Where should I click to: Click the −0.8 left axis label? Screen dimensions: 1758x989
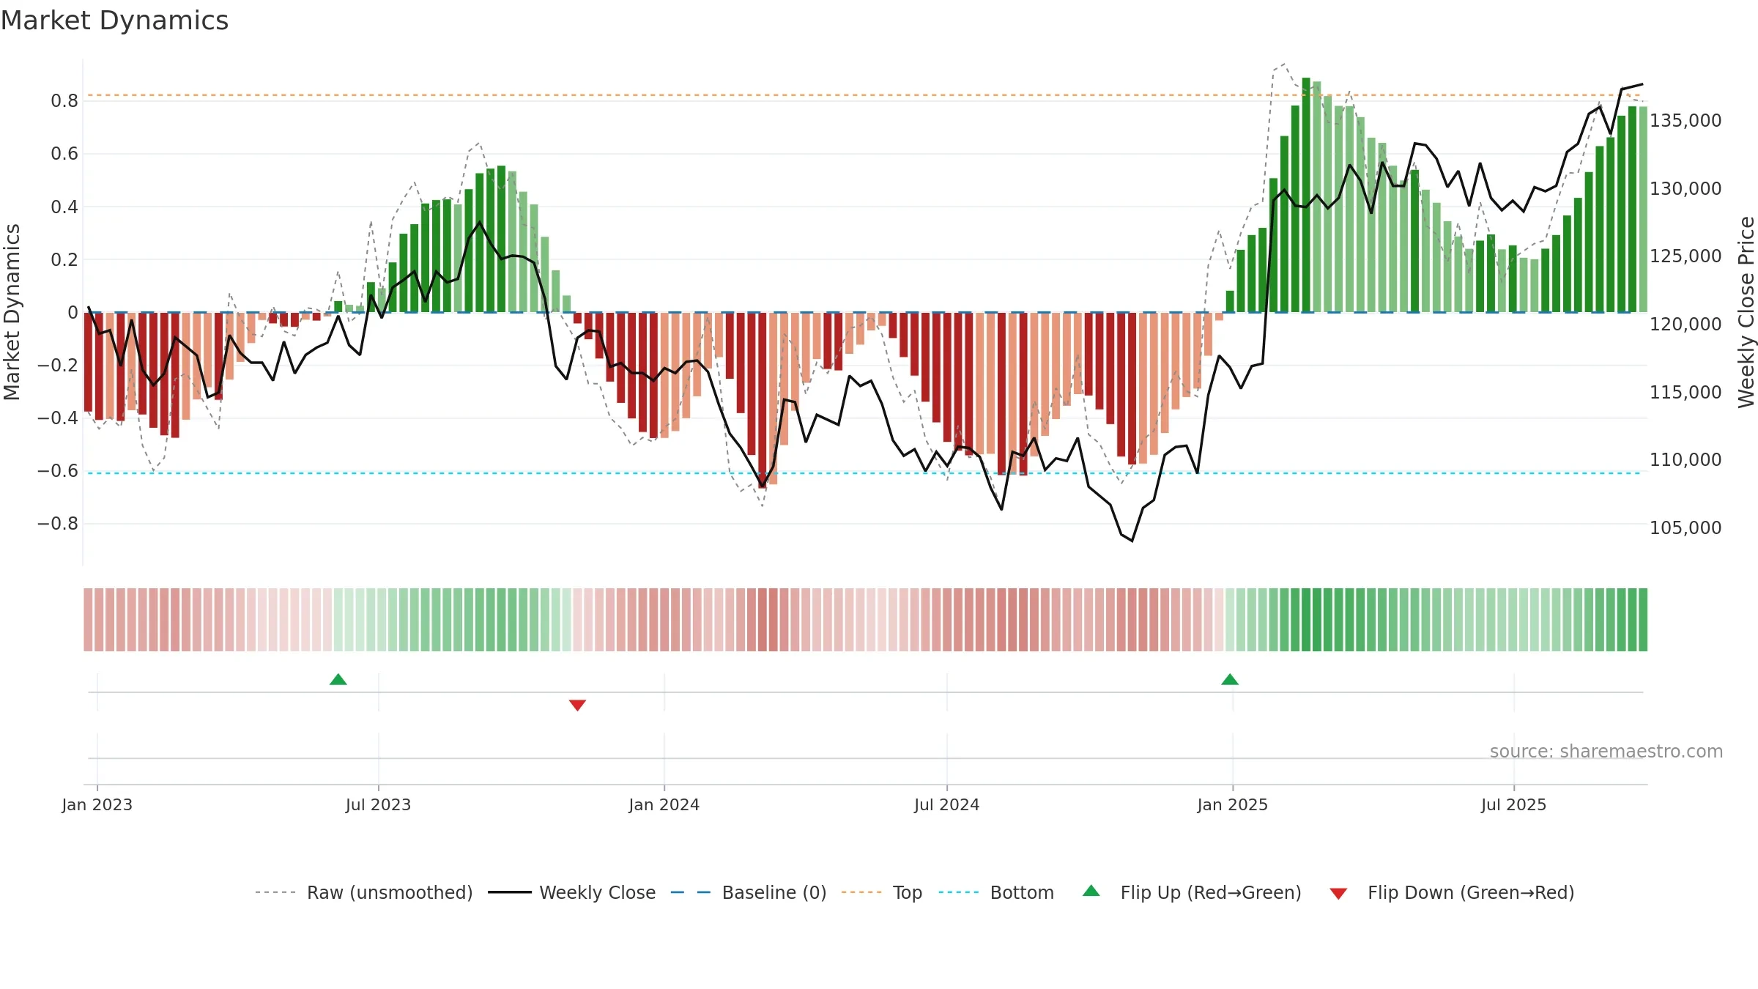click(x=57, y=523)
